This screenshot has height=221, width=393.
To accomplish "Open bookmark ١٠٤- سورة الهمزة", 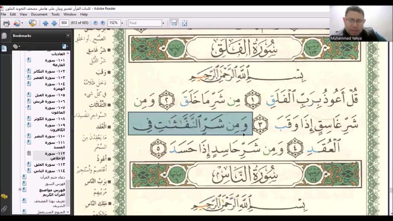I will pos(55,86).
